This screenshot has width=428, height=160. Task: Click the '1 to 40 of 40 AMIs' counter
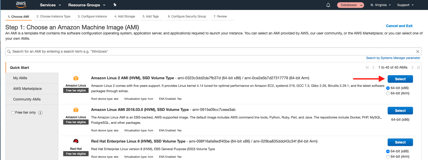pyautogui.click(x=393, y=67)
